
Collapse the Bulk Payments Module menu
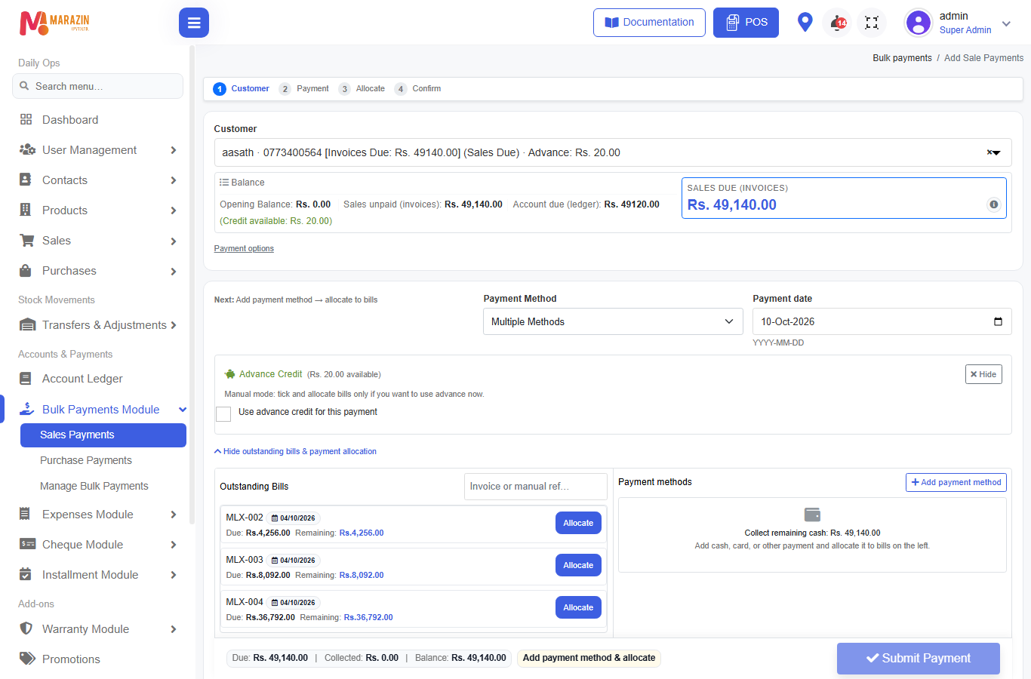coord(183,410)
